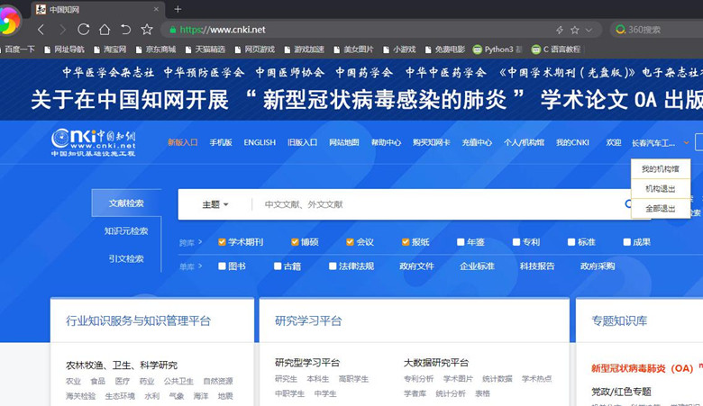The image size is (703, 406).
Task: Click 购买知网卡 link
Action: coord(432,142)
